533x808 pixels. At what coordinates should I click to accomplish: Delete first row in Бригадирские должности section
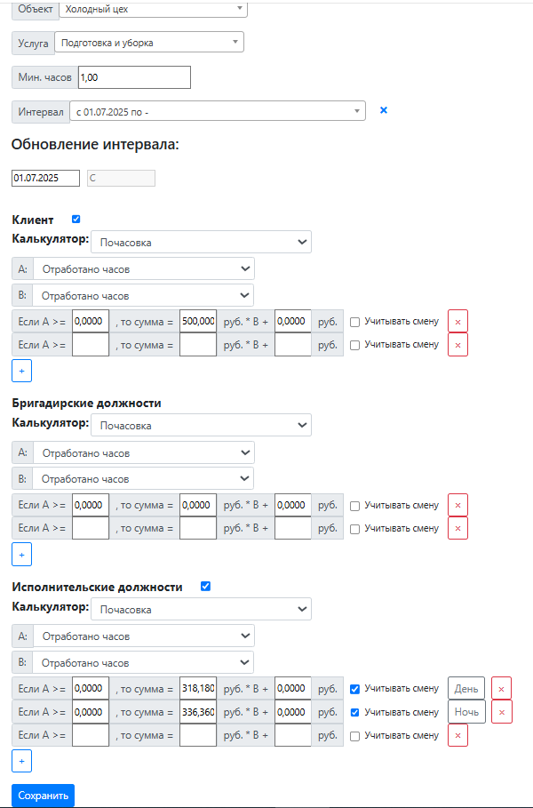click(x=457, y=505)
